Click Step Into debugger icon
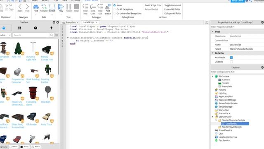This screenshot has height=149, width=264. click(x=85, y=9)
